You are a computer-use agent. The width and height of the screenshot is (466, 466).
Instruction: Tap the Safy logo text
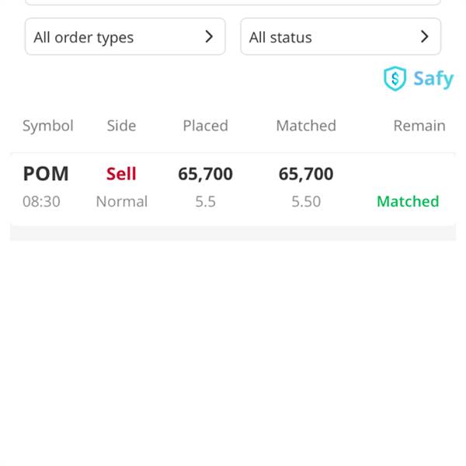(x=433, y=78)
